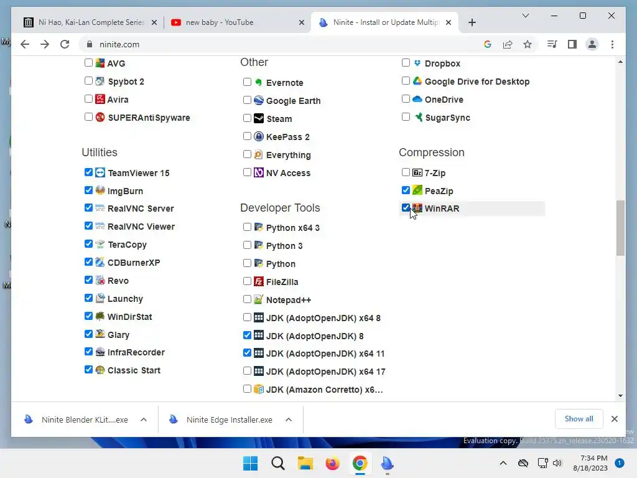Uncheck the Revo checkbox

(88, 280)
